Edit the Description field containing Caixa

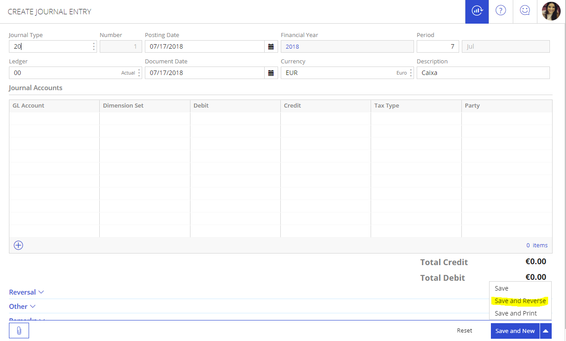483,73
